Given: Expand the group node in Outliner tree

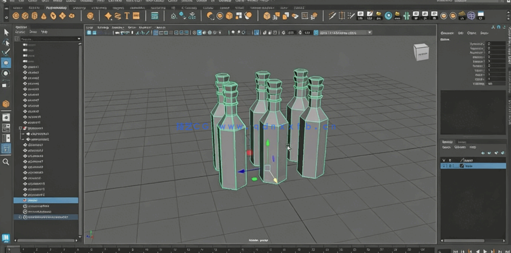Looking at the screenshot, I should [x=20, y=128].
